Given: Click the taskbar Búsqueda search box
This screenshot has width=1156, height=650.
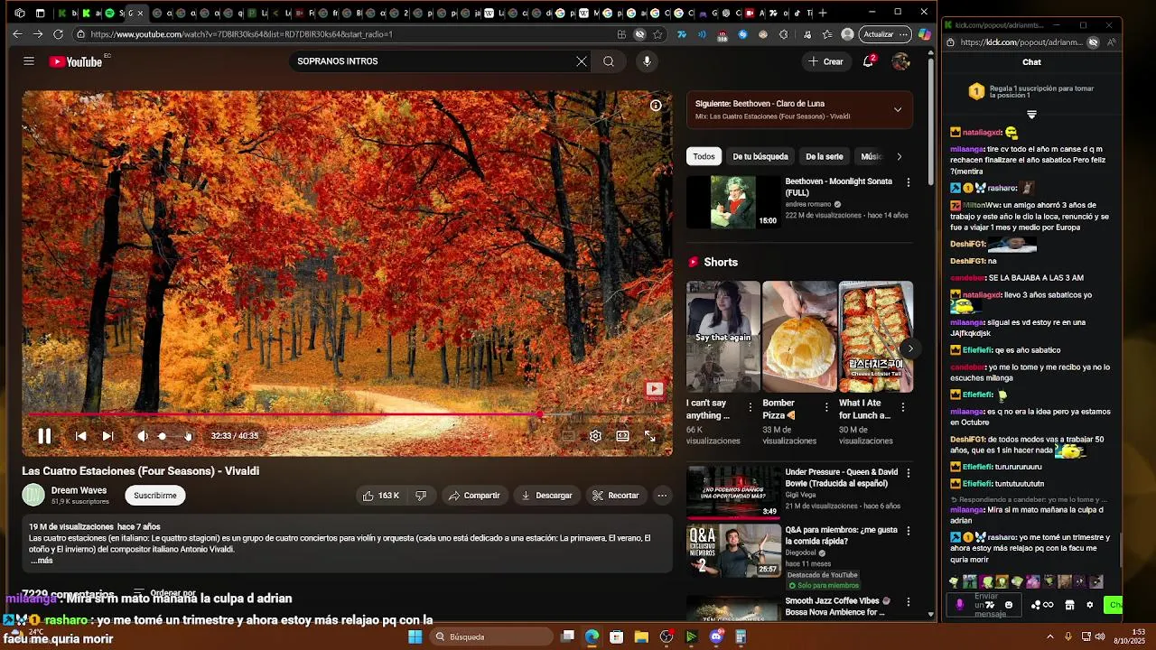Looking at the screenshot, I should (x=490, y=636).
